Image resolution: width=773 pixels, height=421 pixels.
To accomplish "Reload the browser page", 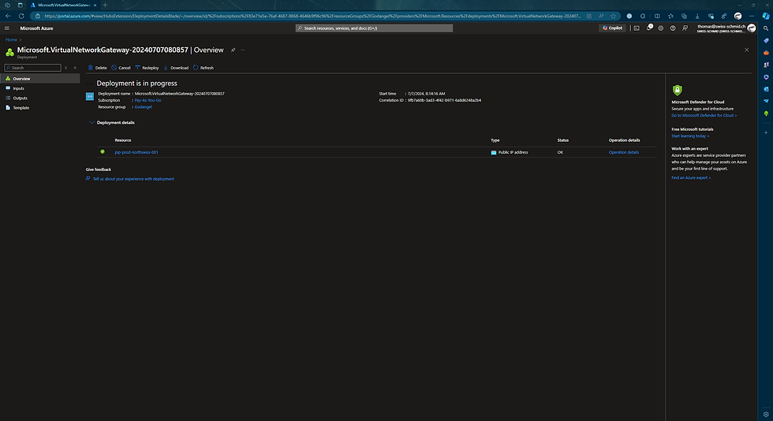I will pos(21,16).
